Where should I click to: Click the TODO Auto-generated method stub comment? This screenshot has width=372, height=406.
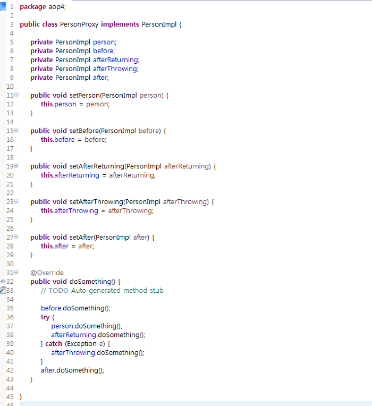tap(102, 291)
